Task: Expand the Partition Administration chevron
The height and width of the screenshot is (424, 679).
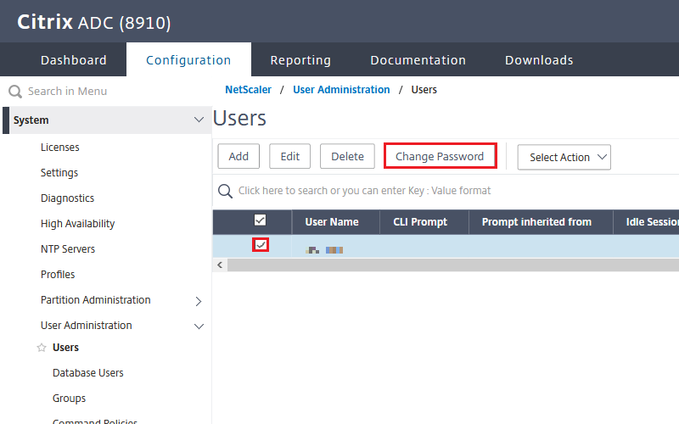Action: [199, 301]
